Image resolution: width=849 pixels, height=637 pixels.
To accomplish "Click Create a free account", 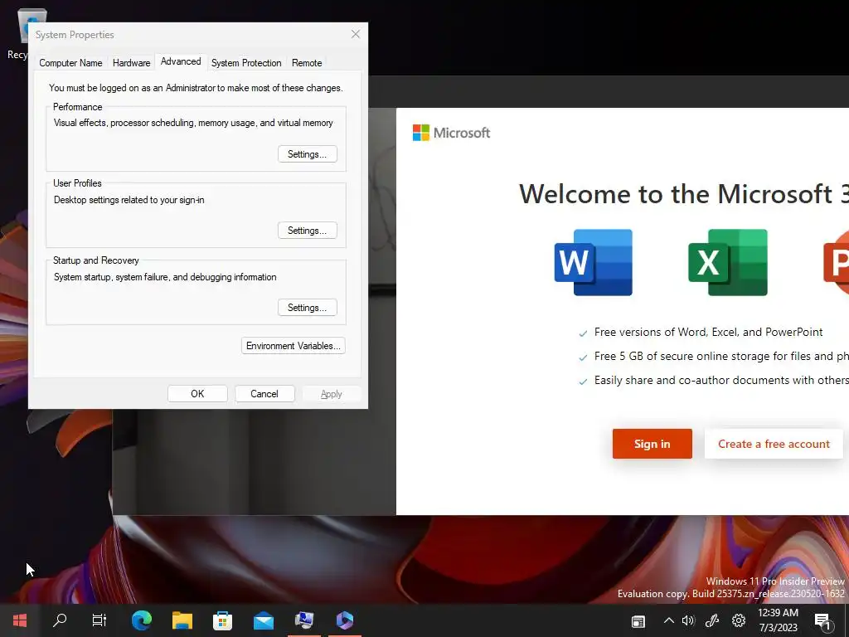I will (x=774, y=444).
